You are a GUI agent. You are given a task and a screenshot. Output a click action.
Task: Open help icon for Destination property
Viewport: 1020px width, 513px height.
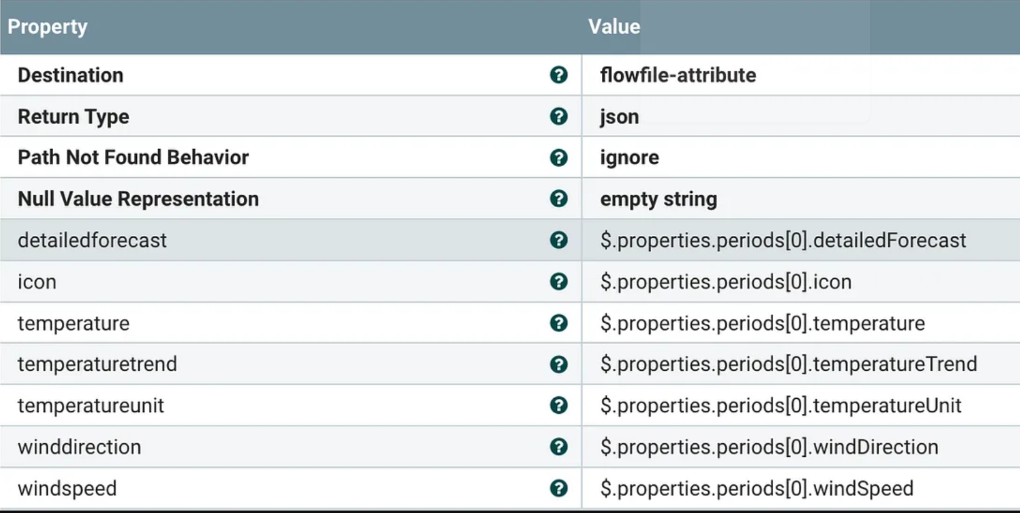559,75
